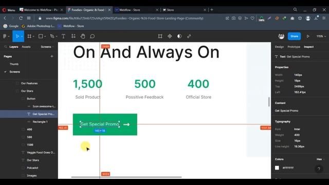Viewport: 329px width, 185px height.
Task: Click the snapshot camera icon in address bar
Action: (x=233, y=18)
